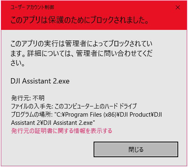Image resolution: width=188 pixels, height=167 pixels.
Task: Click the path text C:¥Program Files (x86)¥DJI Product
Action: (105, 115)
